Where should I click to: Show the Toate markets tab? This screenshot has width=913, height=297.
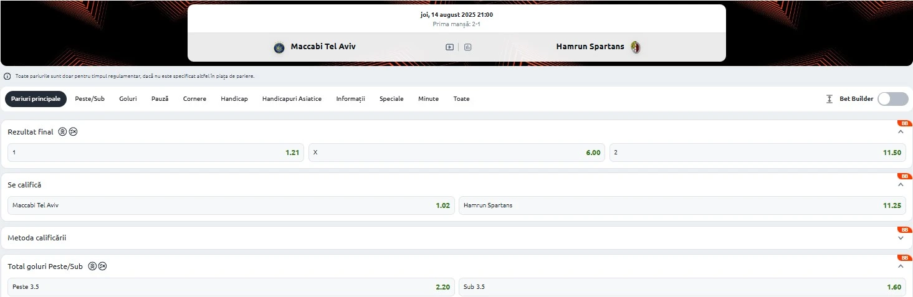coord(461,99)
